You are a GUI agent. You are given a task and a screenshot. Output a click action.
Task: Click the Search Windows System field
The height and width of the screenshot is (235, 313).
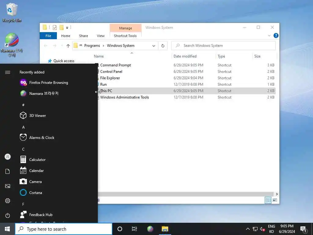223,46
